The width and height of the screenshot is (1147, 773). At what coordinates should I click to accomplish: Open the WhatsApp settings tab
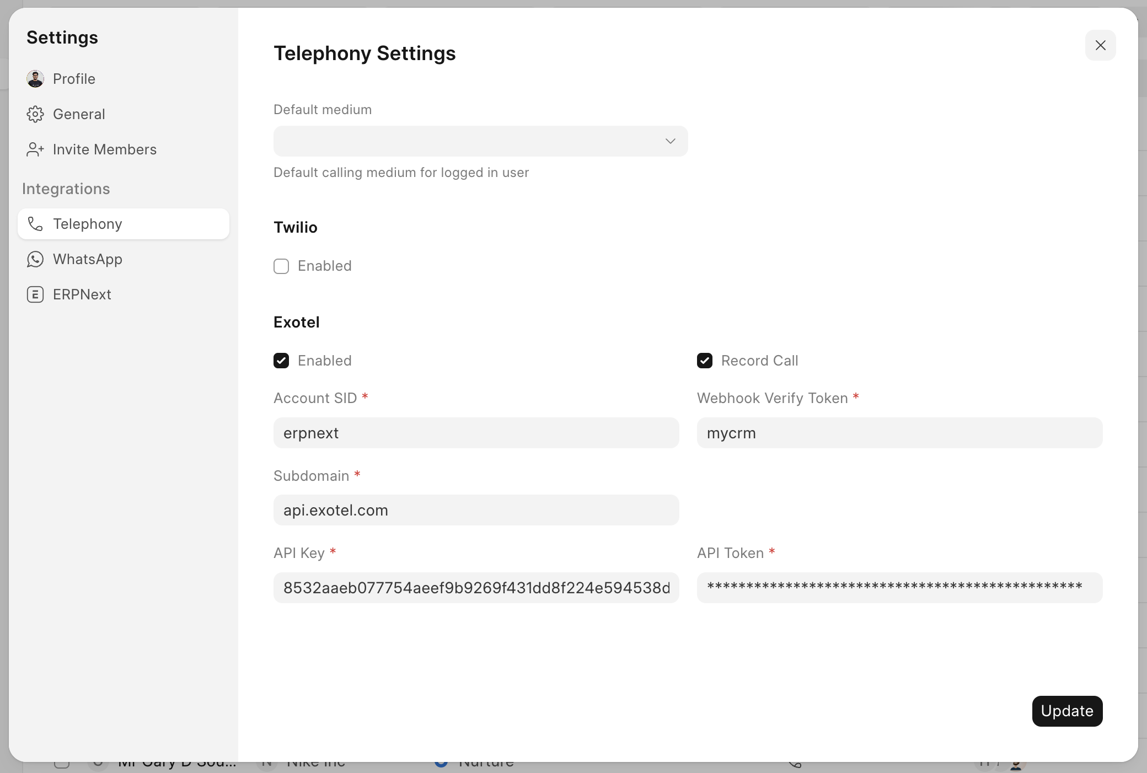[x=87, y=259]
